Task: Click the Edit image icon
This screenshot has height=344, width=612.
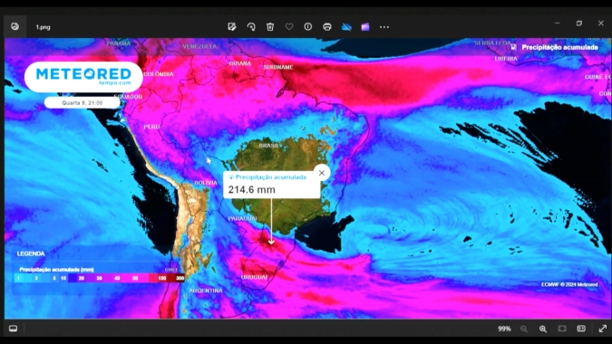Action: coord(232,26)
